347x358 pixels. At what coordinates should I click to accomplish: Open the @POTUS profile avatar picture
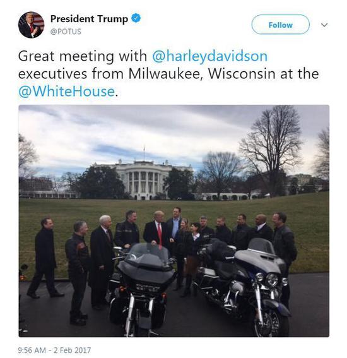coord(31,25)
